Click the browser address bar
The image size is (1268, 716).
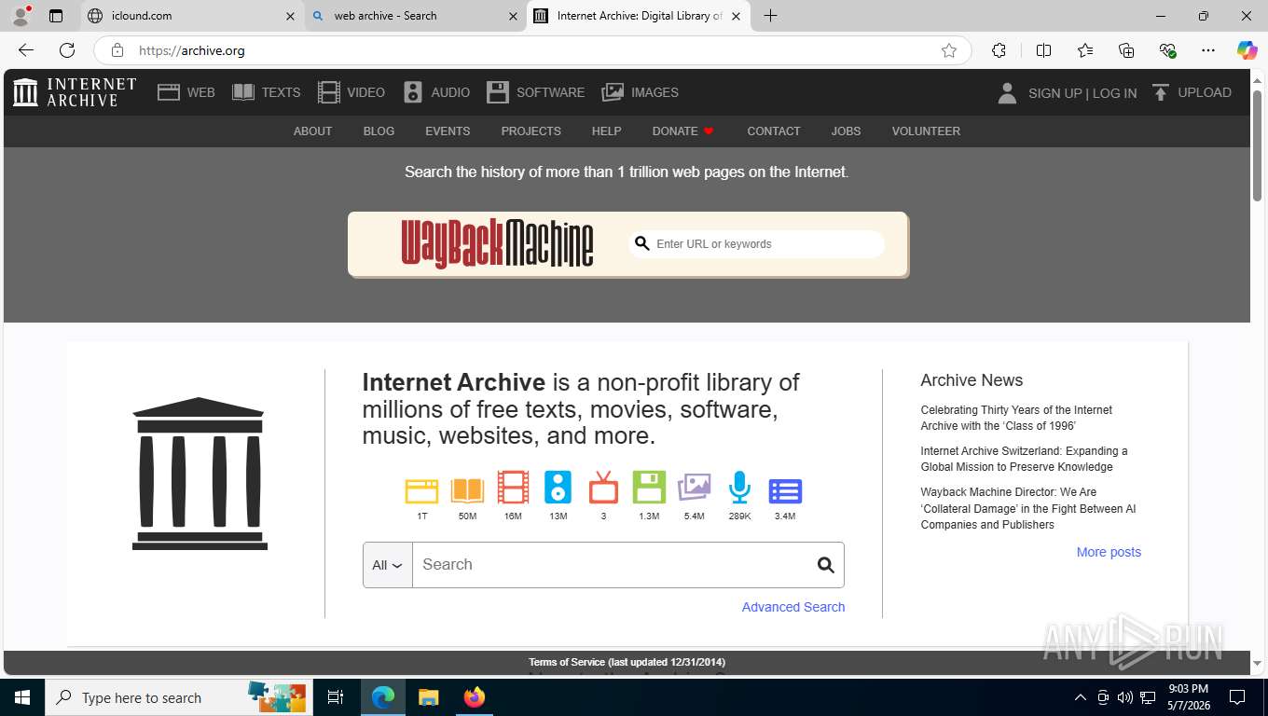[x=531, y=50]
